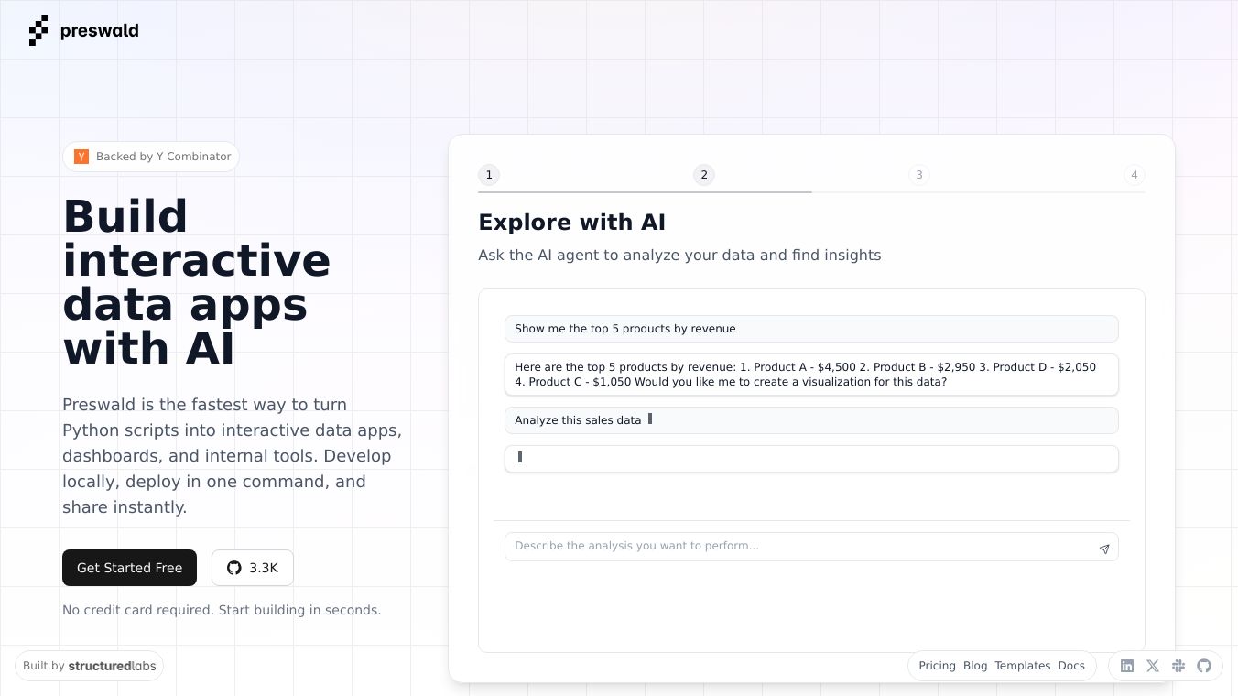The width and height of the screenshot is (1238, 696).
Task: Click the preswald wordmark in header
Action: [x=100, y=31]
